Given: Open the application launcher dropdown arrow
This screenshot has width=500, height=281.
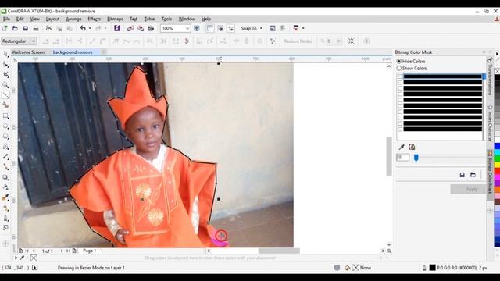Looking at the screenshot, I should [303, 28].
